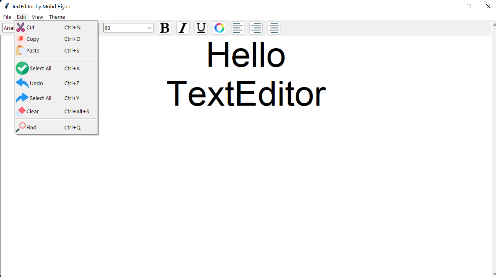The height and width of the screenshot is (277, 496).
Task: Toggle underline formatting with the U icon
Action: [201, 28]
